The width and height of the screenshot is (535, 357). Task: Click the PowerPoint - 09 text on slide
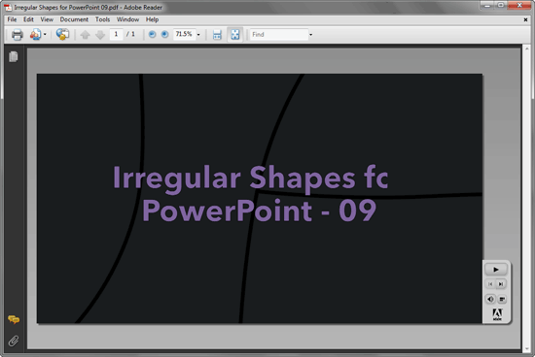click(x=260, y=211)
